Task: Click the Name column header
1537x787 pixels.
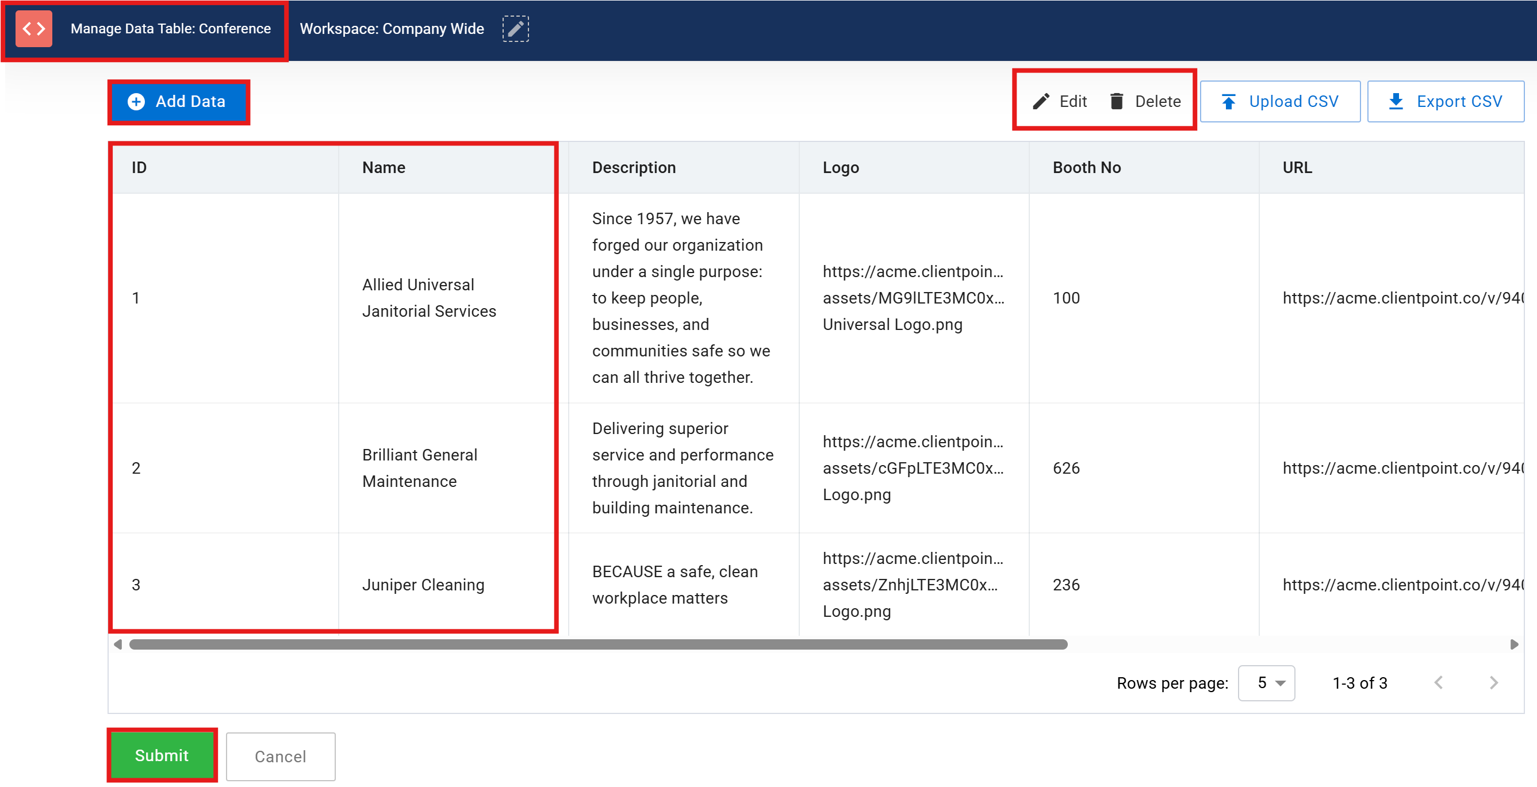Action: pyautogui.click(x=454, y=168)
